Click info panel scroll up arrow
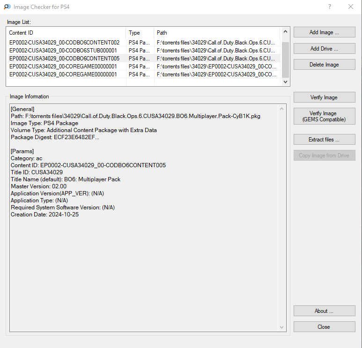The width and height of the screenshot is (362, 348). 281,109
